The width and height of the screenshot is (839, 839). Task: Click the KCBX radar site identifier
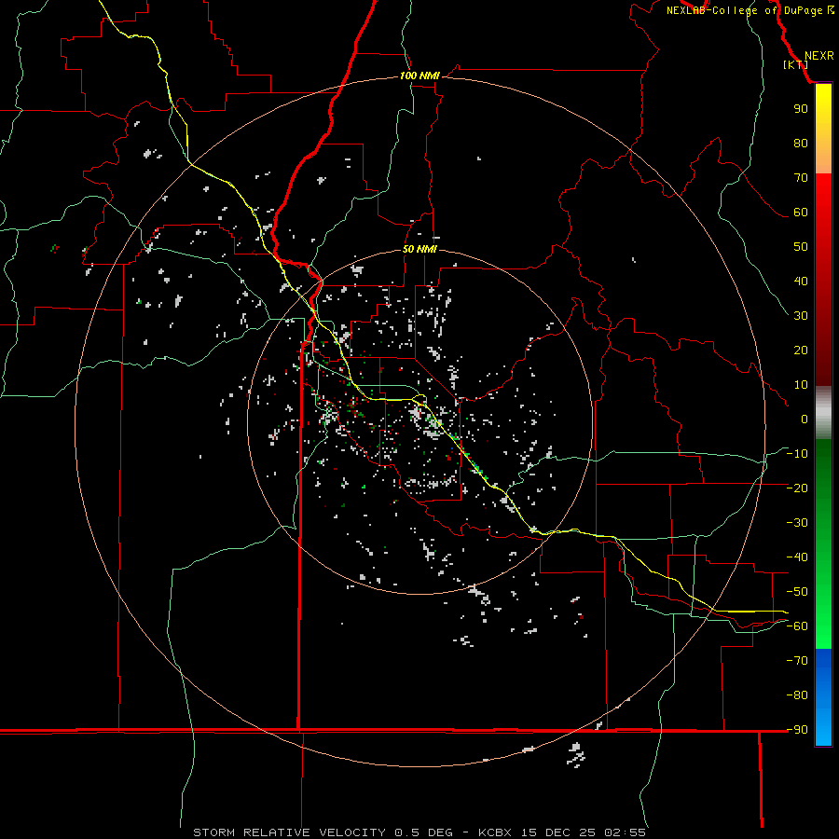click(495, 832)
